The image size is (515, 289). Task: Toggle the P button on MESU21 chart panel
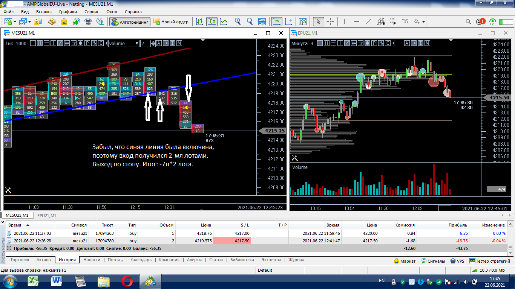87,43
